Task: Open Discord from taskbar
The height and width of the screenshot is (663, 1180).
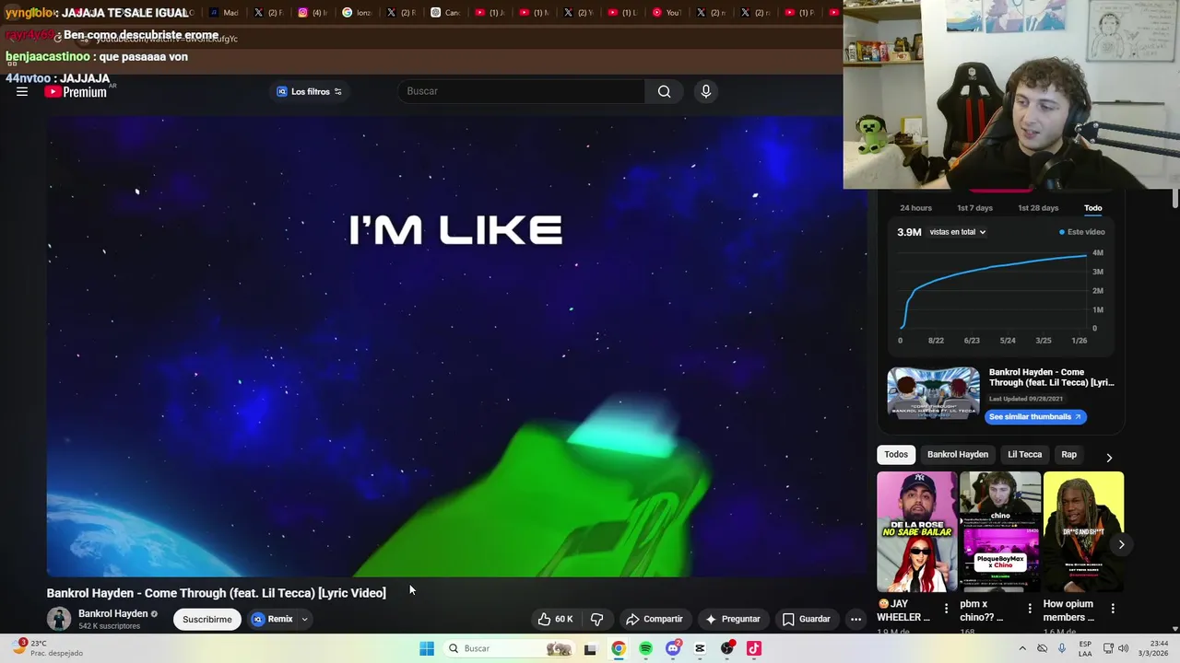Action: [673, 648]
